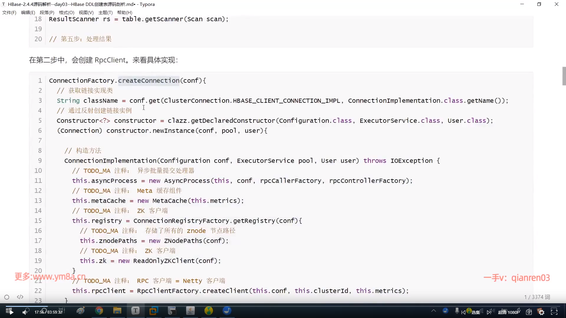This screenshot has height=318, width=566.
Task: Click the word count 1 / 3374 词
Action: tap(537, 297)
